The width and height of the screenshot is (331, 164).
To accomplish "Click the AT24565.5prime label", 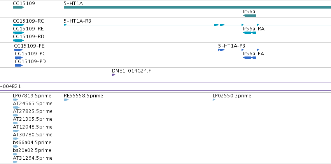I will click(33, 104).
